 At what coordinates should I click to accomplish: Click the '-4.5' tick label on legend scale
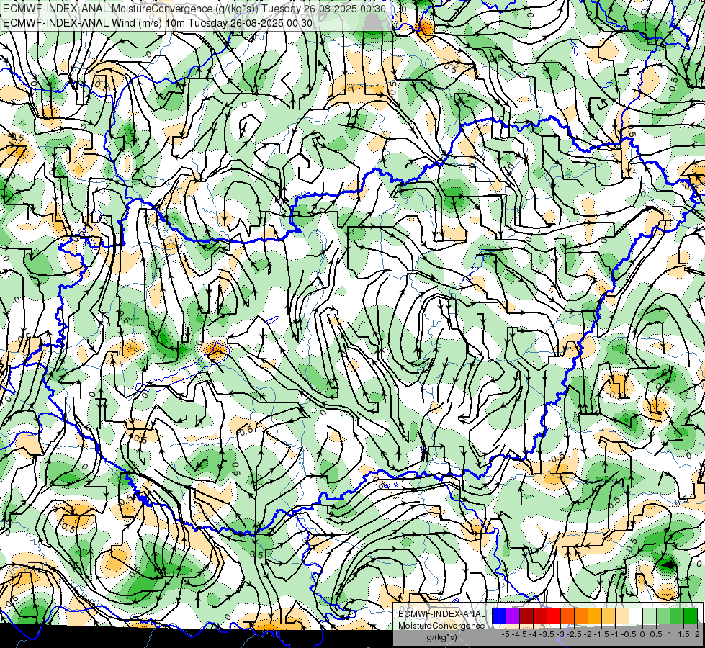519,634
